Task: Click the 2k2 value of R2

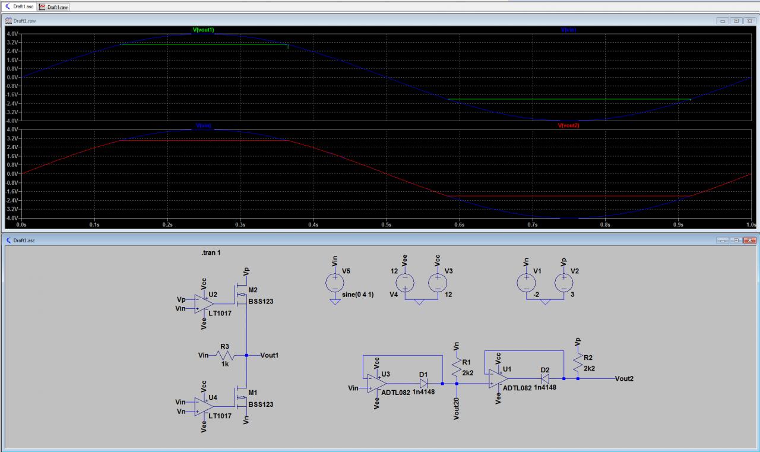Action: coord(589,368)
